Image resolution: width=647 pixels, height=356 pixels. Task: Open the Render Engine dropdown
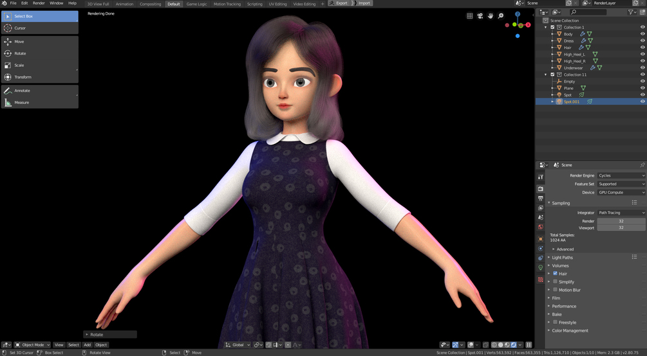(621, 175)
